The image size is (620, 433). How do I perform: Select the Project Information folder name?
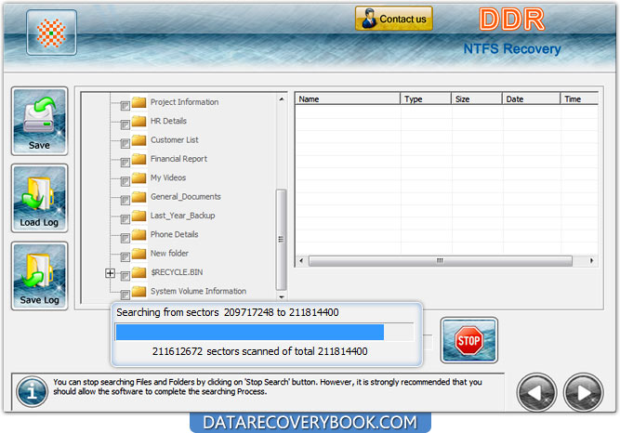(x=184, y=102)
